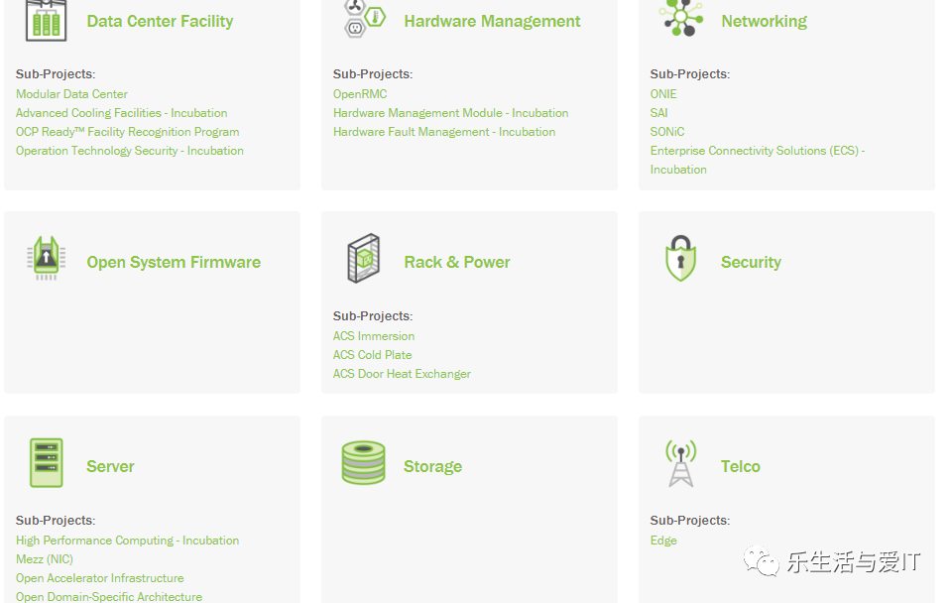Open the SONiC sub-project link
Viewport: 951px width, 603px height.
[x=667, y=132]
